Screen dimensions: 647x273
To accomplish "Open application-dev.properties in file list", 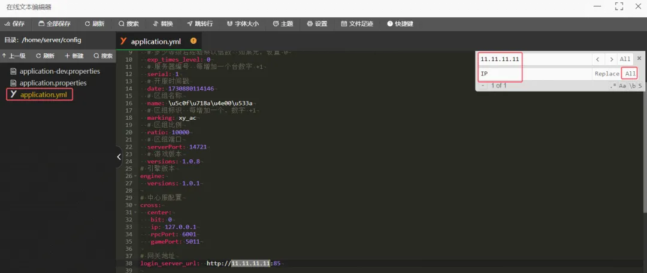I will click(x=59, y=71).
